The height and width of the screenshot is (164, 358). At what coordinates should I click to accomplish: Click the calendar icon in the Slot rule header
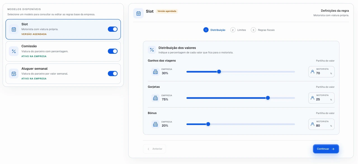point(138,13)
